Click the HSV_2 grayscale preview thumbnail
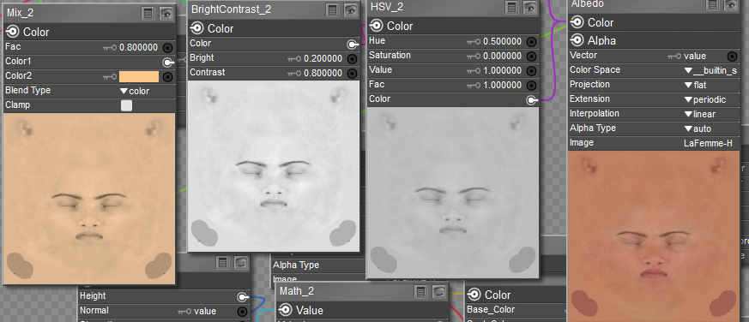The width and height of the screenshot is (749, 322). (x=453, y=193)
